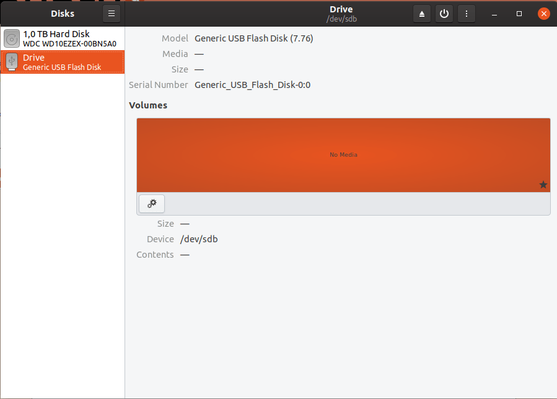
Task: Click the Contents row dash value
Action: coord(184,254)
